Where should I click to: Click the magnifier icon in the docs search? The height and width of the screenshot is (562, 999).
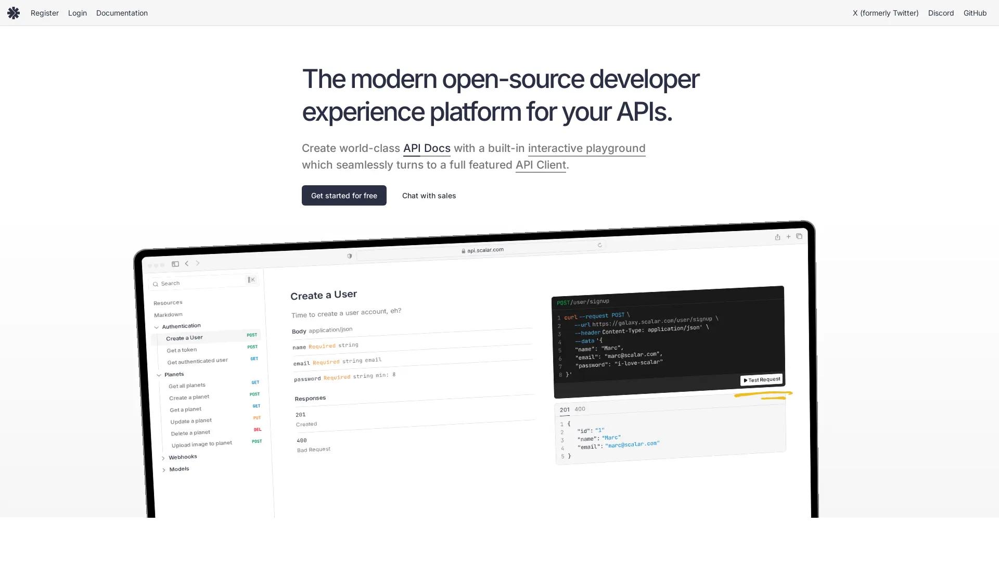[x=156, y=284]
